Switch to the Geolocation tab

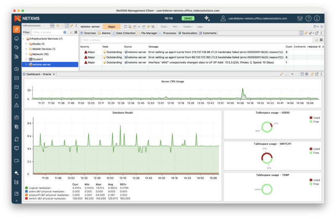coord(187,33)
